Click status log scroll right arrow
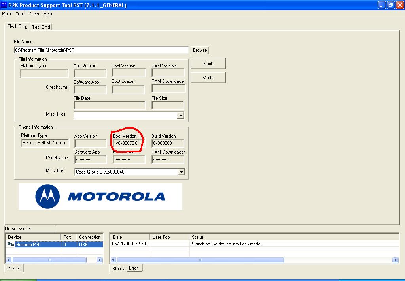405x281 pixels. click(x=395, y=260)
